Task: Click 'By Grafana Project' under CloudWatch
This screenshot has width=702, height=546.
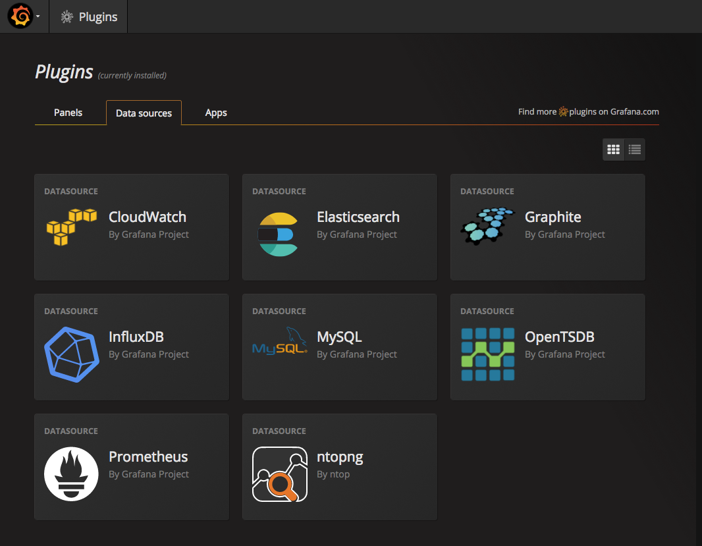Action: click(x=149, y=234)
